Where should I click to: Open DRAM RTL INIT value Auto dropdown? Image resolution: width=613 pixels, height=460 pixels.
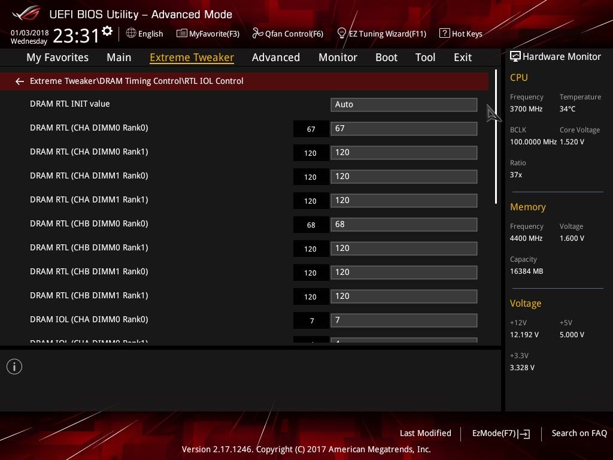[x=404, y=104]
